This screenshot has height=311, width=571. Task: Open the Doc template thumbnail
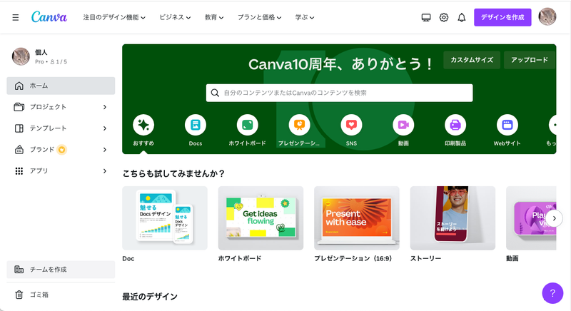165,218
